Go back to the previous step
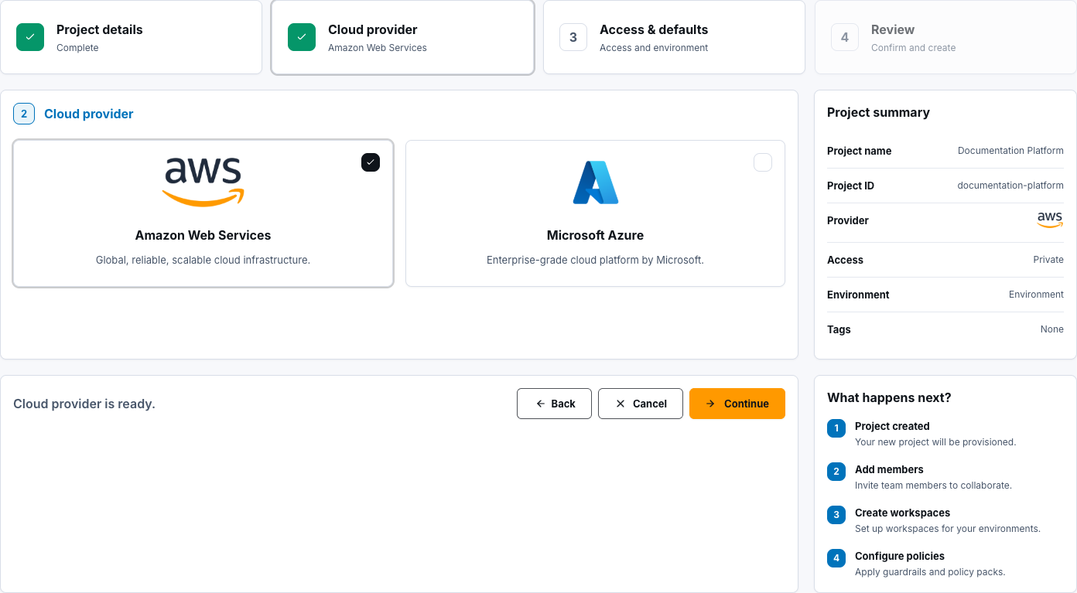 [x=554, y=404]
